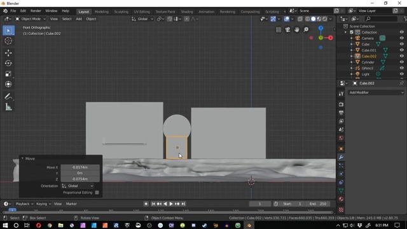Enable Proportional Editing checkbox
407x229 pixels.
[97, 193]
